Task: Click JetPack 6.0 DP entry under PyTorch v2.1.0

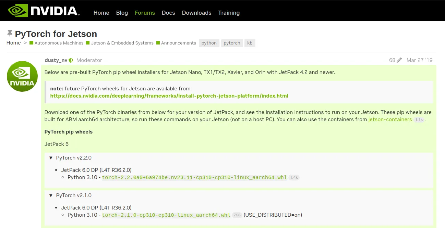Action: click(96, 208)
